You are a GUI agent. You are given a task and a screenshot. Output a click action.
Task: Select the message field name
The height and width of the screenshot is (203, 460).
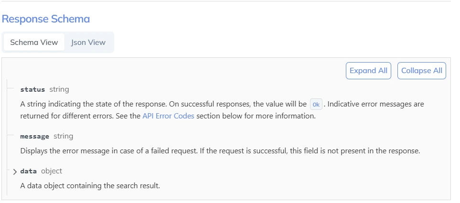pos(34,136)
